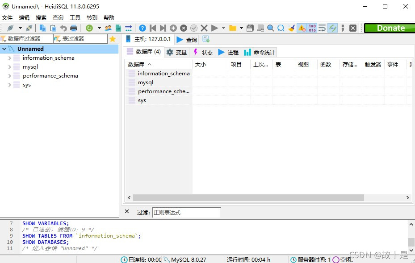This screenshot has height=263, width=415.
Task: Open the recent files dropdown arrow
Action: (x=241, y=28)
